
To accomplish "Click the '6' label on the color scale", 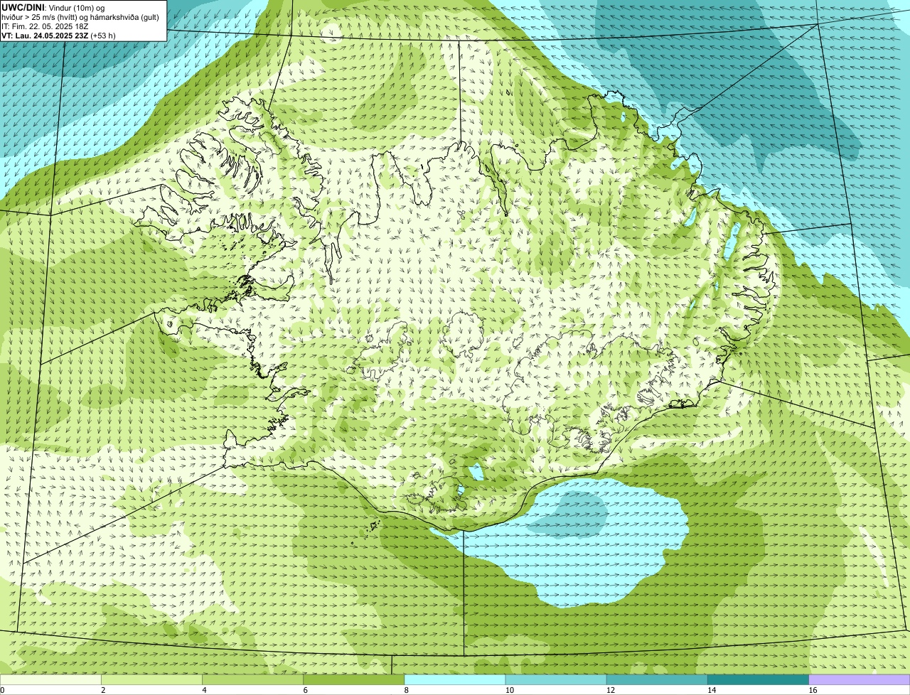I will [305, 690].
